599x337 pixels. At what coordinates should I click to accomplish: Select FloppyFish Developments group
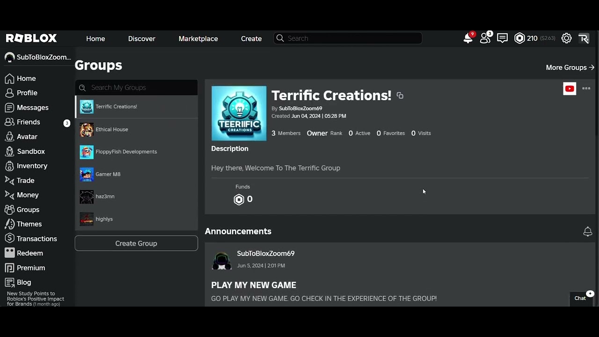coord(136,152)
